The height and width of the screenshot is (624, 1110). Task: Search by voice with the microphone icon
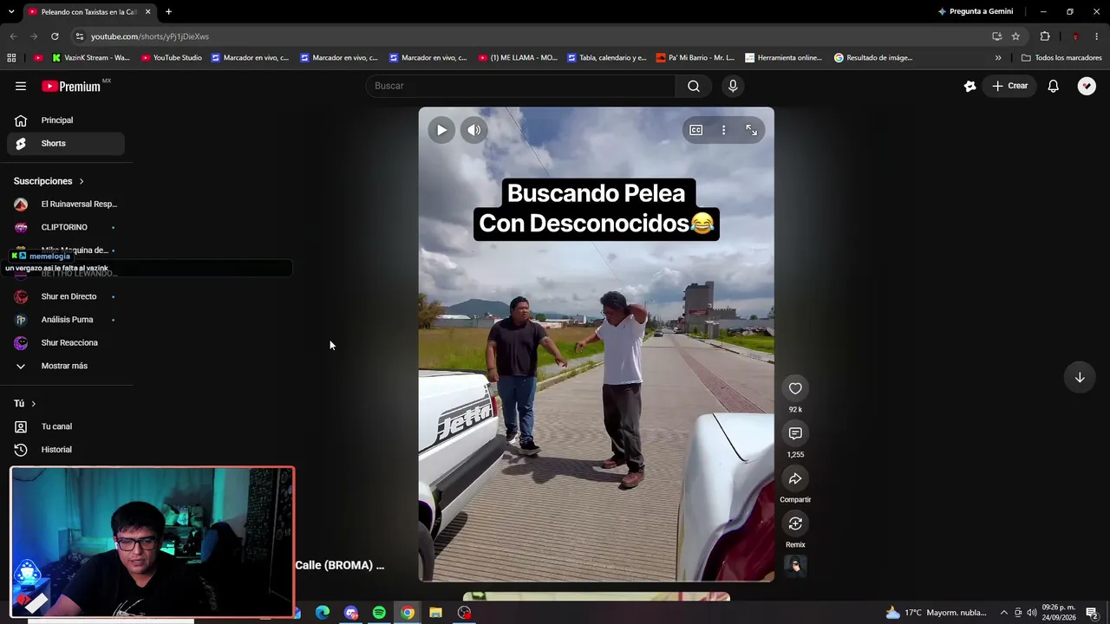733,86
